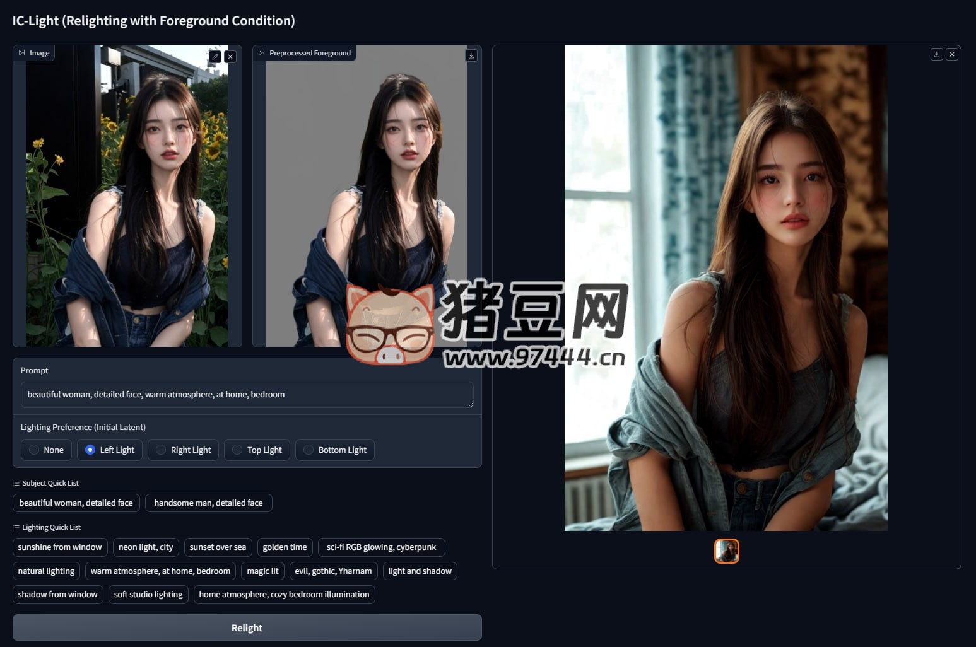This screenshot has width=976, height=647.
Task: Download the relit output image
Action: click(x=937, y=54)
